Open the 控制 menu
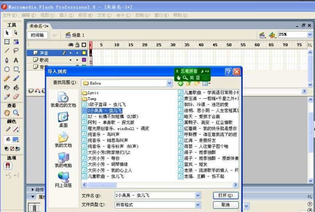This screenshot has height=212, width=315. (142, 15)
